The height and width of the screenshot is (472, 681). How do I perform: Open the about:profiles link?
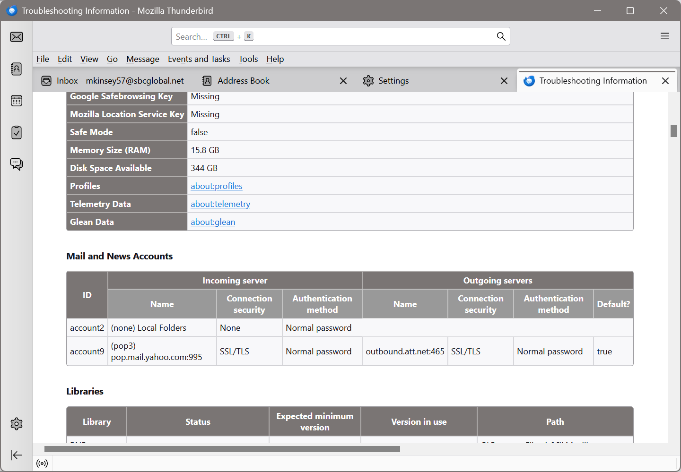[217, 186]
